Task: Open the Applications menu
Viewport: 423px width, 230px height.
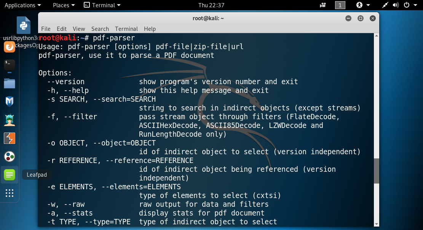Action: pyautogui.click(x=23, y=5)
